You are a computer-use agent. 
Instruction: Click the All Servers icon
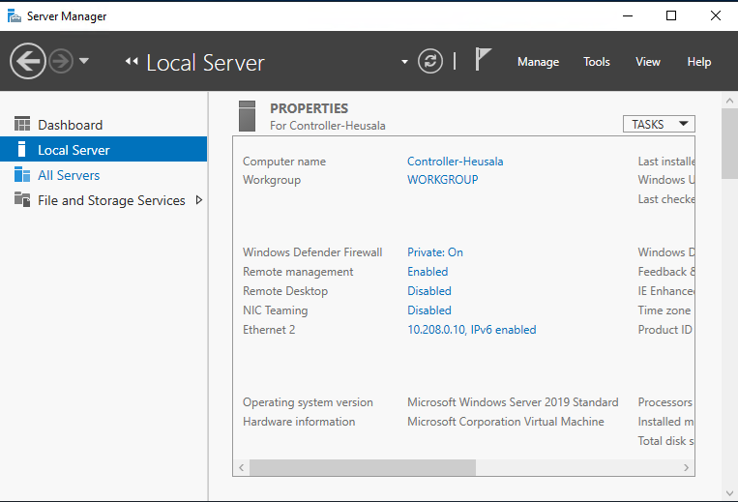click(x=22, y=174)
